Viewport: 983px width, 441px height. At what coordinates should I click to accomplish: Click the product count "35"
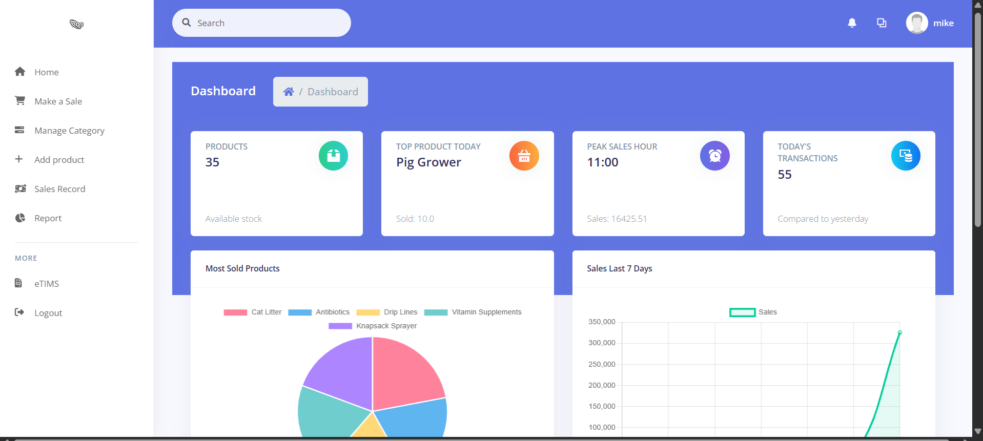(x=212, y=162)
